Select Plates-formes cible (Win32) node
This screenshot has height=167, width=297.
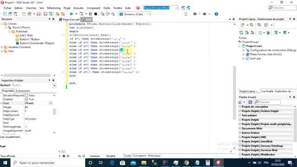pos(266,55)
